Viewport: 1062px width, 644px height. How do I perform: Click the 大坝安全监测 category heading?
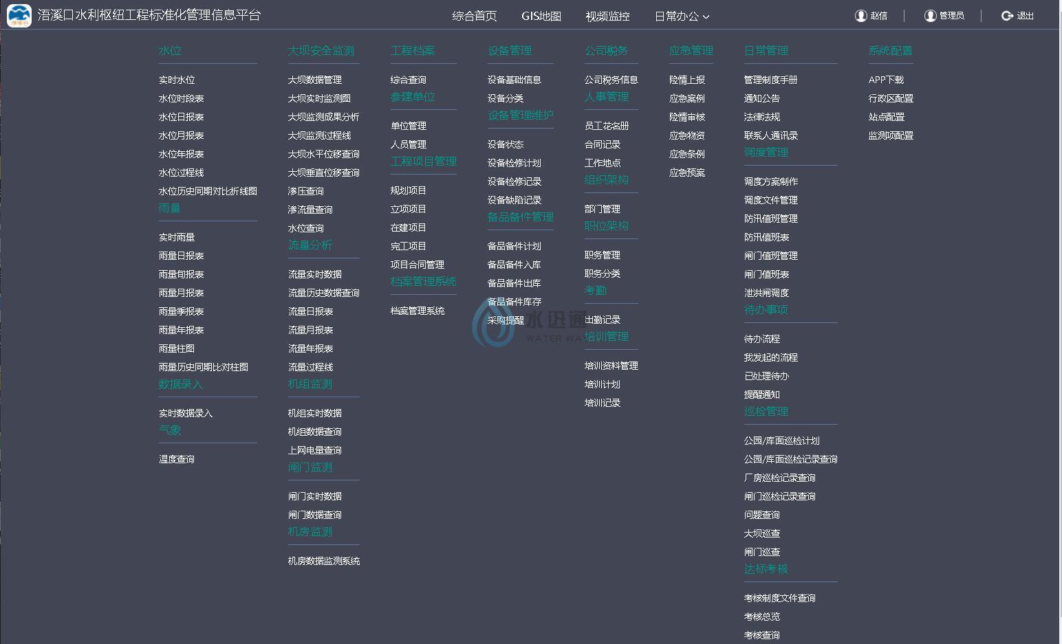coord(321,50)
